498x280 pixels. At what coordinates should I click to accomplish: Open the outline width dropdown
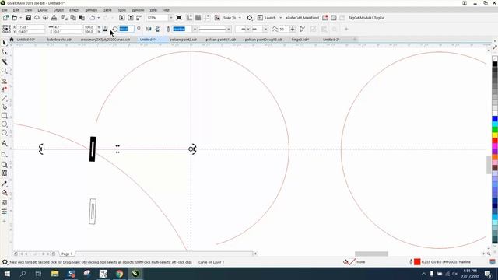pyautogui.click(x=195, y=30)
